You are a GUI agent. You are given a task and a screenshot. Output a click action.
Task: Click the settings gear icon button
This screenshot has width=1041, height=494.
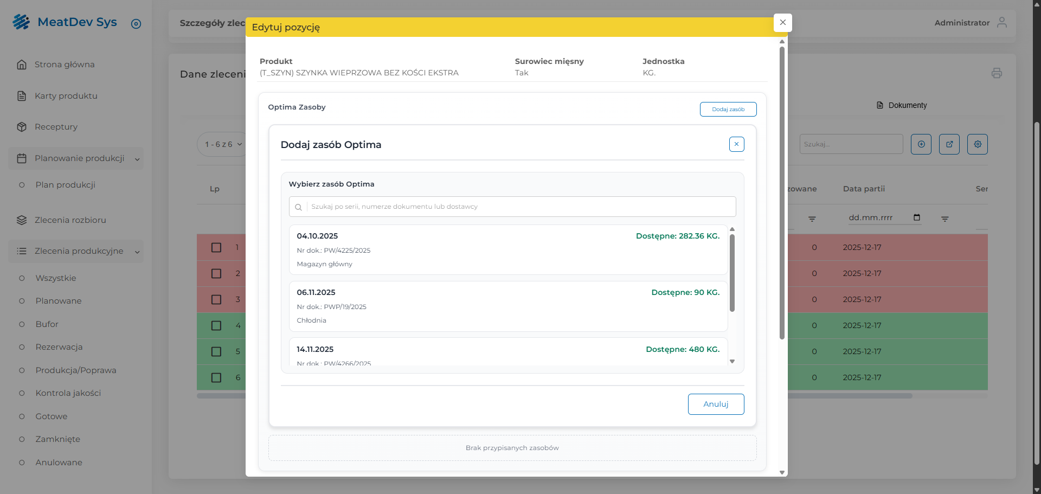[x=977, y=144]
